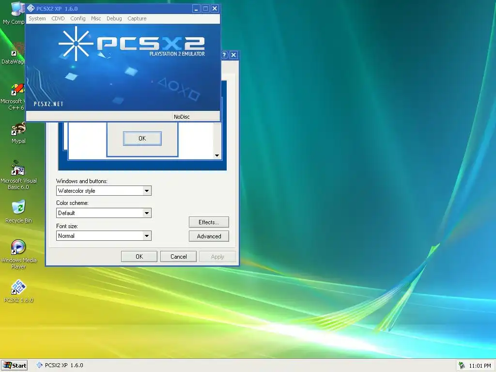
Task: Open the Misc menu
Action: [96, 18]
